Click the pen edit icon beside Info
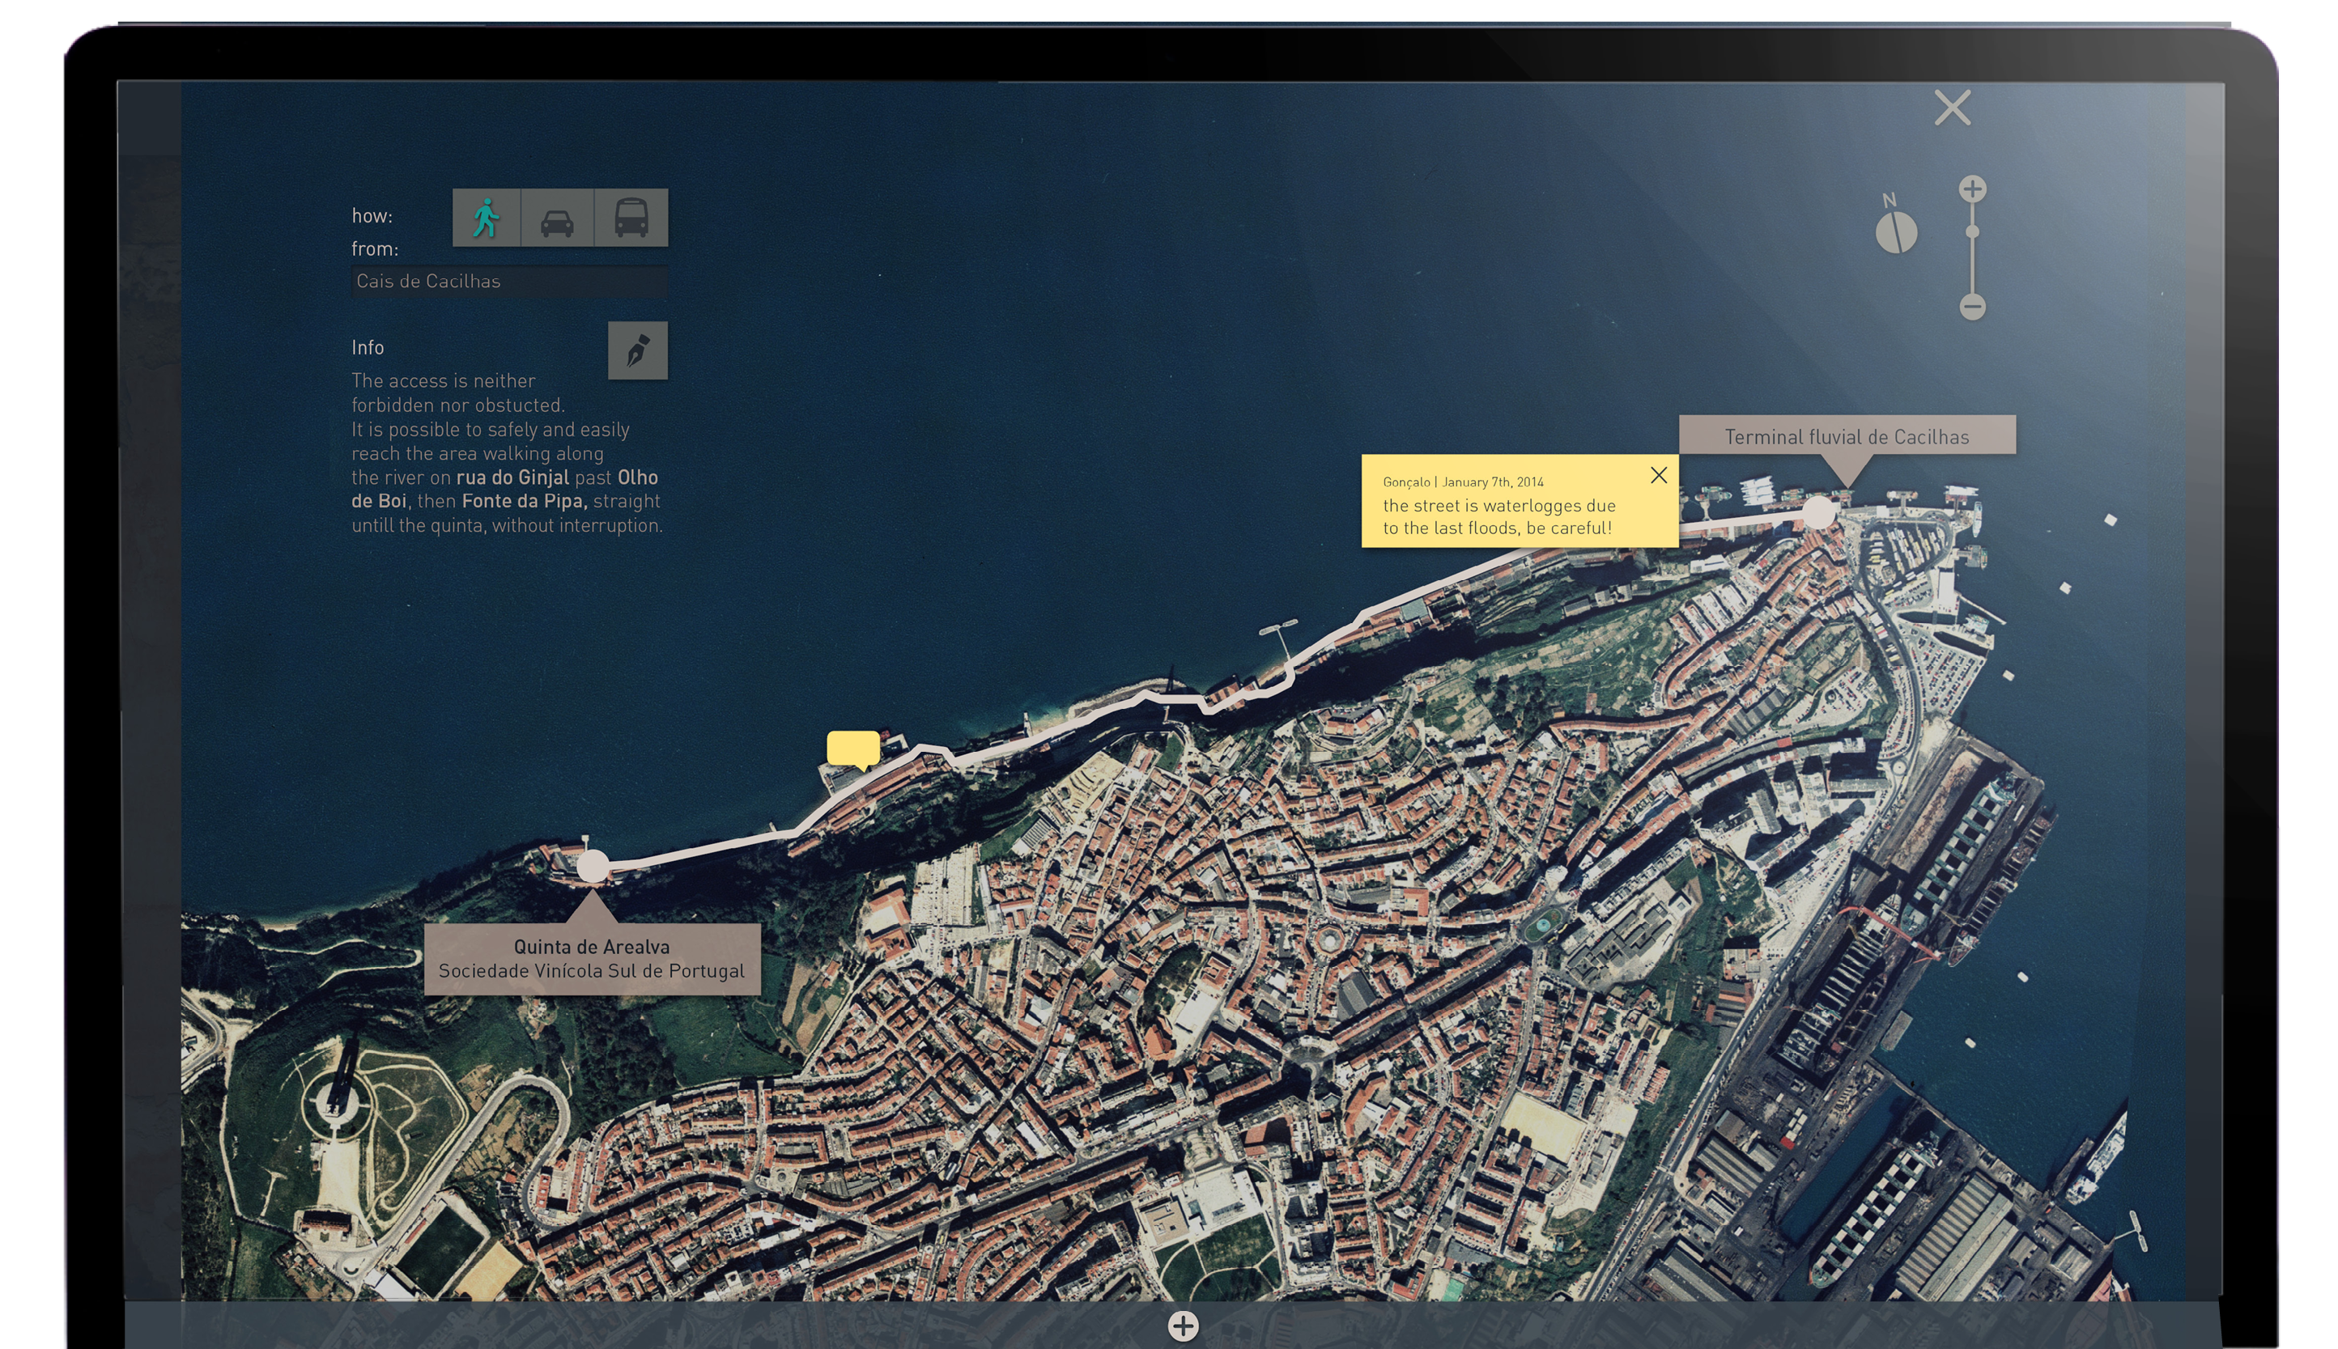 click(x=638, y=350)
